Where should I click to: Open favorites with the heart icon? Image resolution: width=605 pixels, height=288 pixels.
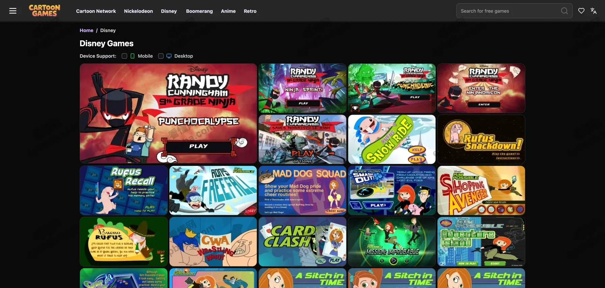[x=581, y=11]
